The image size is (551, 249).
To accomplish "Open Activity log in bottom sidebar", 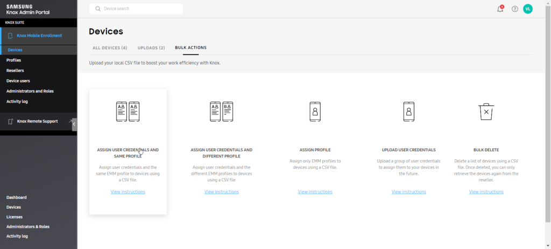I will (x=17, y=236).
